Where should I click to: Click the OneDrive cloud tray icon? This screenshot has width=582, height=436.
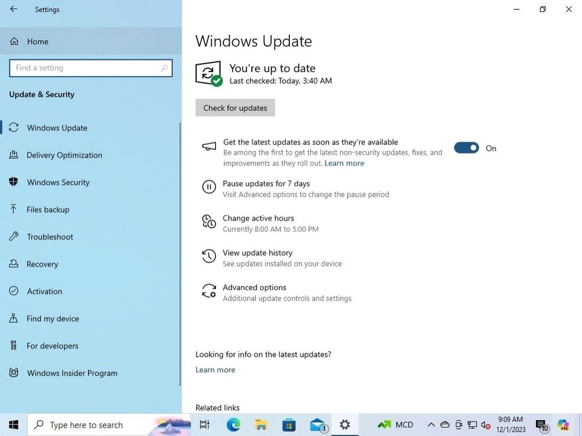(445, 424)
